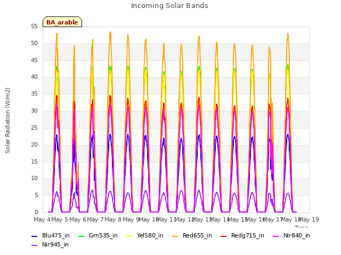
Task: Click the 40 y-axis tick label
Action: [x=34, y=76]
